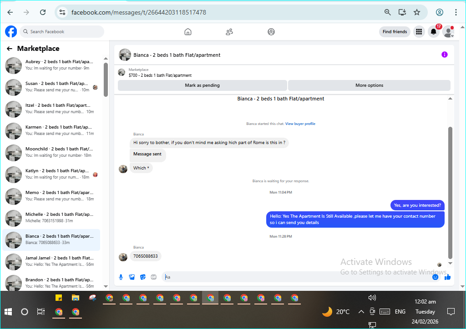Open Chrome three-dot menu
This screenshot has width=466, height=329.
pos(456,12)
